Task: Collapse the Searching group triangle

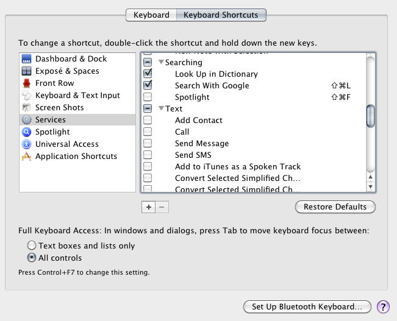Action: coord(161,63)
